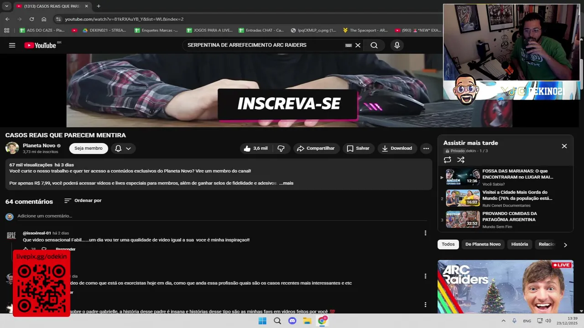The image size is (584, 328).
Task: Open ADS DO CAZE bookmark
Action: click(42, 31)
